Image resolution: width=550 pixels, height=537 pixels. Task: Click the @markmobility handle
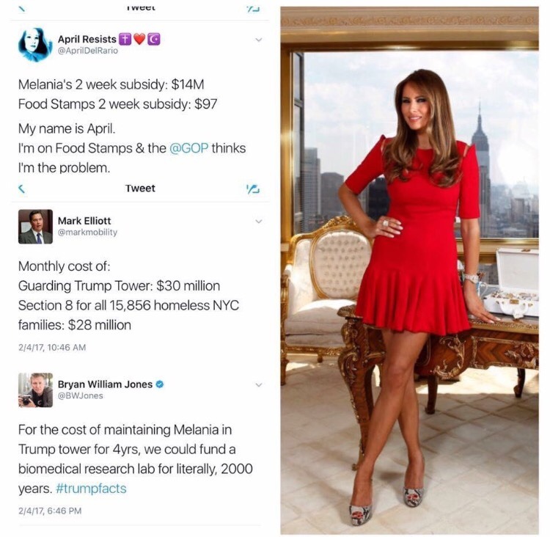coord(87,232)
